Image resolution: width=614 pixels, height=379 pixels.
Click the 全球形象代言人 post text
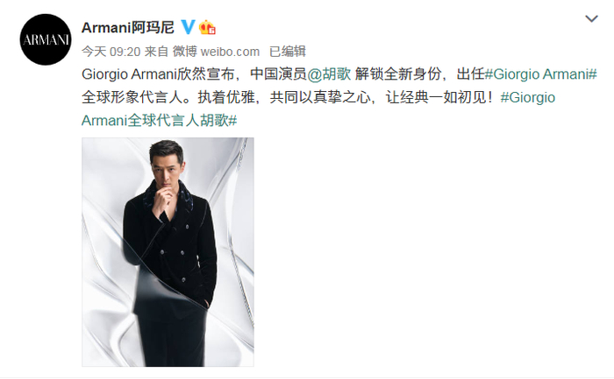(x=132, y=97)
